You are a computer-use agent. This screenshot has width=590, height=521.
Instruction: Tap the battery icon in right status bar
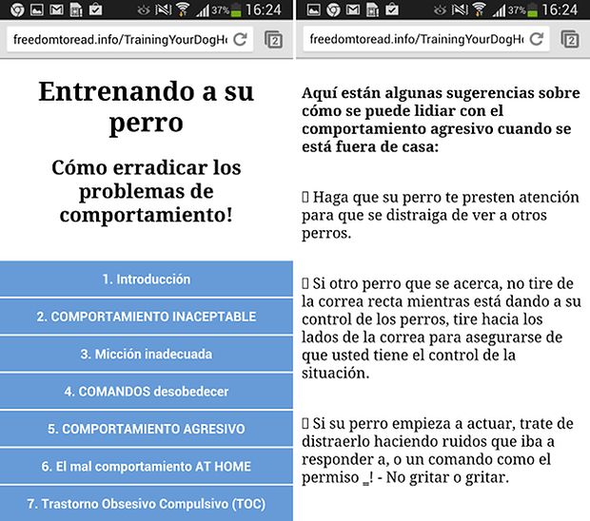tap(533, 10)
